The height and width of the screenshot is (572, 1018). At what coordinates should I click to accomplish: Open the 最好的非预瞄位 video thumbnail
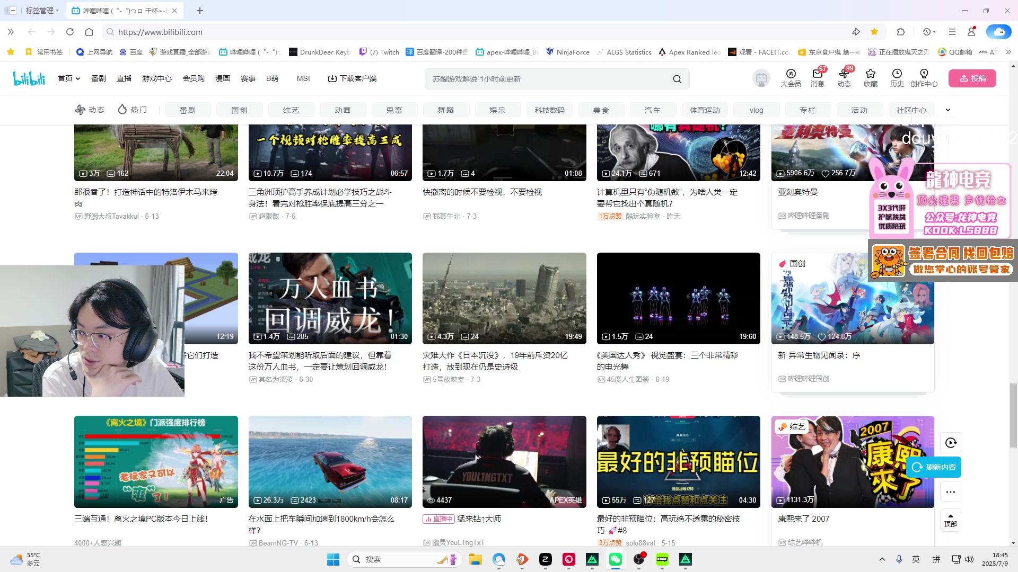pos(678,461)
